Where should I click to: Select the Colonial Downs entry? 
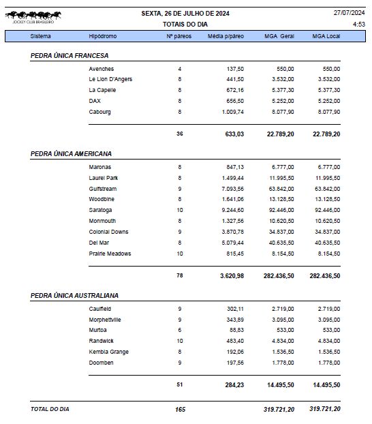coord(109,232)
